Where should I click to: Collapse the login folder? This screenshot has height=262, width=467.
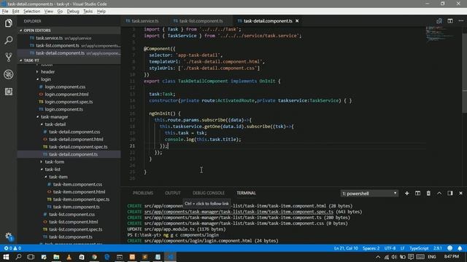point(46,79)
